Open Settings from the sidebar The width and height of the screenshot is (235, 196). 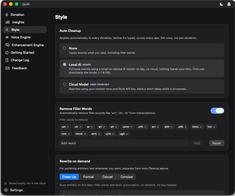pos(16,190)
